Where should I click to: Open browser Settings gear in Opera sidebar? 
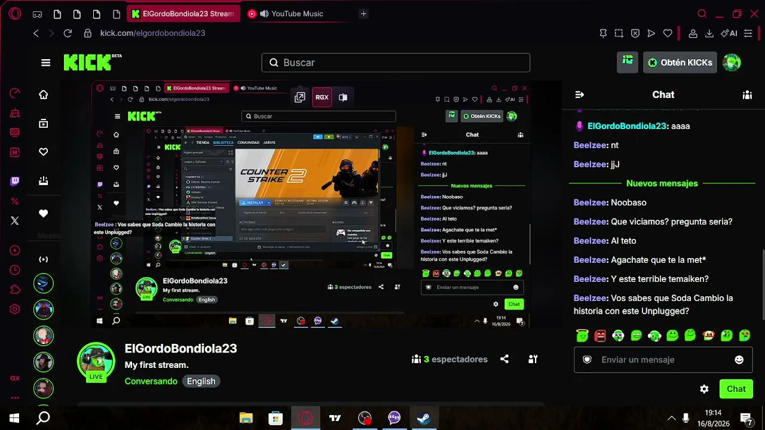pos(15,309)
